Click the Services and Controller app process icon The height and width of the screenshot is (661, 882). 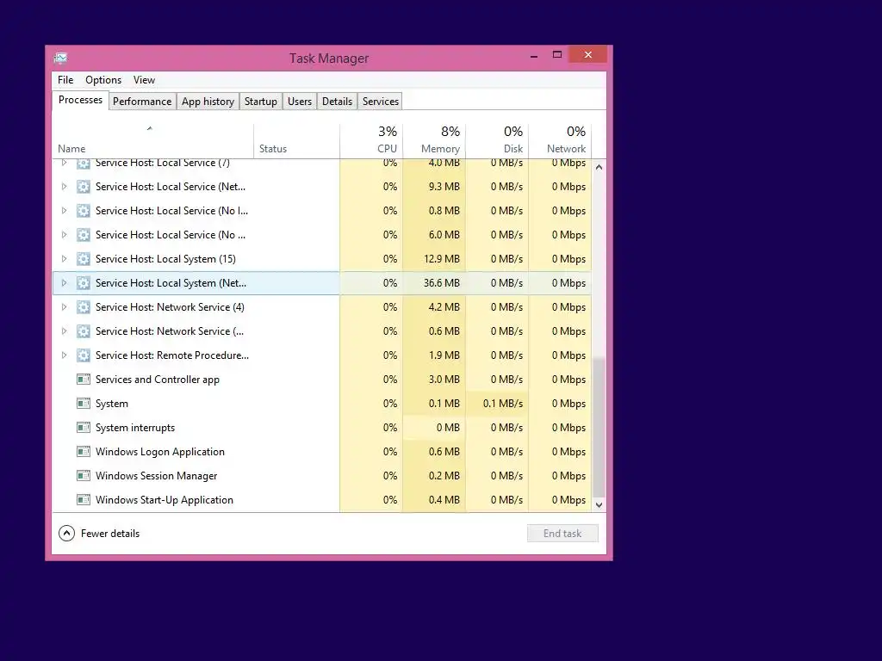tap(84, 380)
